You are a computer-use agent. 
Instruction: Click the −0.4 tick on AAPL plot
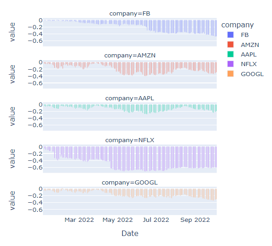pyautogui.click(x=35, y=118)
